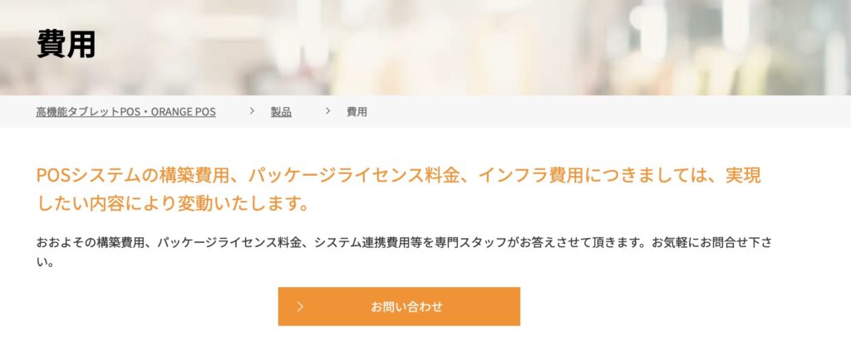Select the 費用 breadcrumb item

tap(357, 112)
